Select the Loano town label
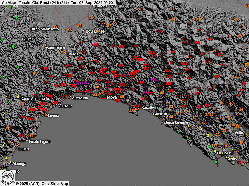 (24, 149)
